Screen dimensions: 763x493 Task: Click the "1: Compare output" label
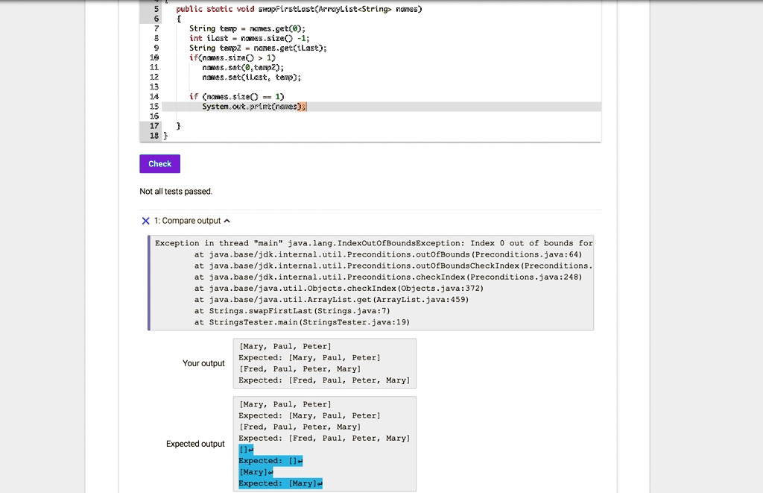click(x=190, y=220)
